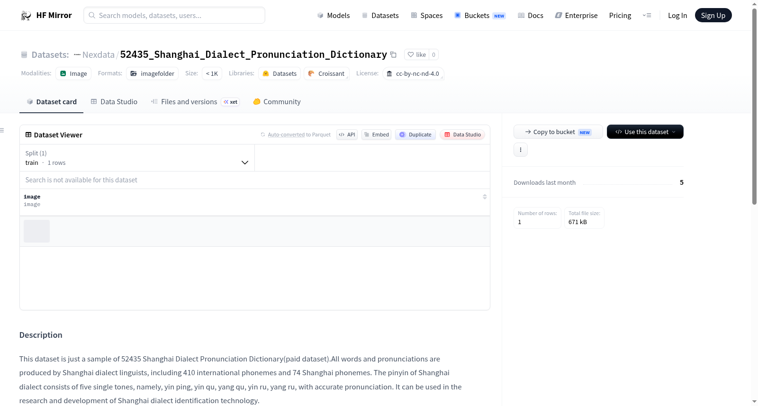Open Models in the top navigation
This screenshot has width=758, height=406.
tap(334, 15)
